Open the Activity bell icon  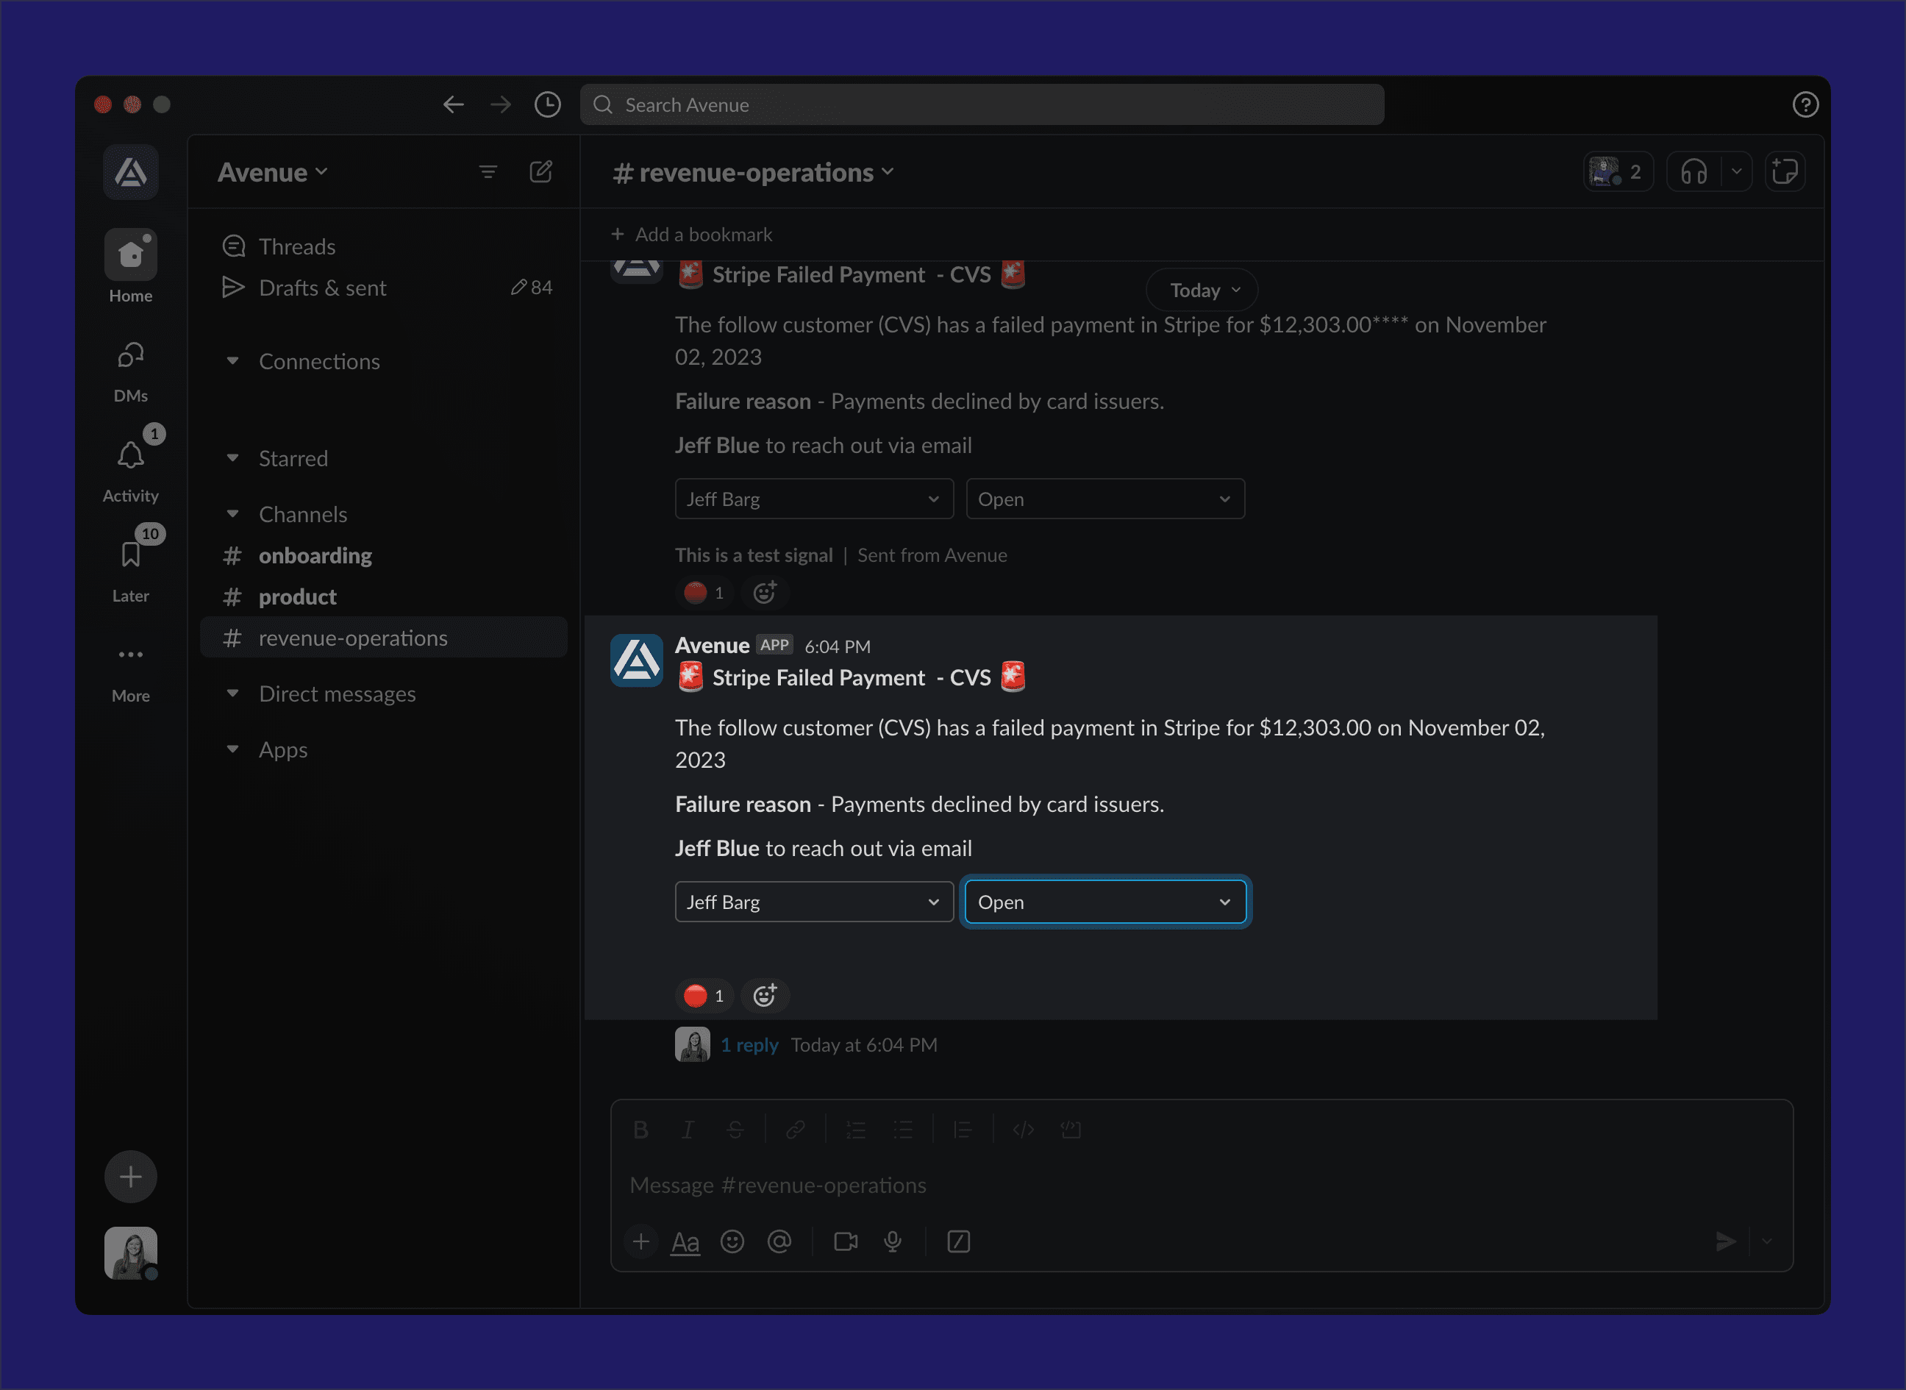(130, 456)
